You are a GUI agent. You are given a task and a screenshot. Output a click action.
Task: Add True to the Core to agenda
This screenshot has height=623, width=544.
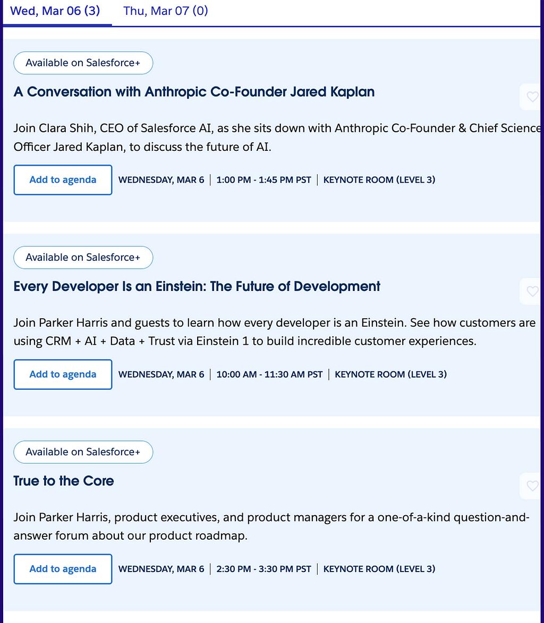pyautogui.click(x=63, y=569)
